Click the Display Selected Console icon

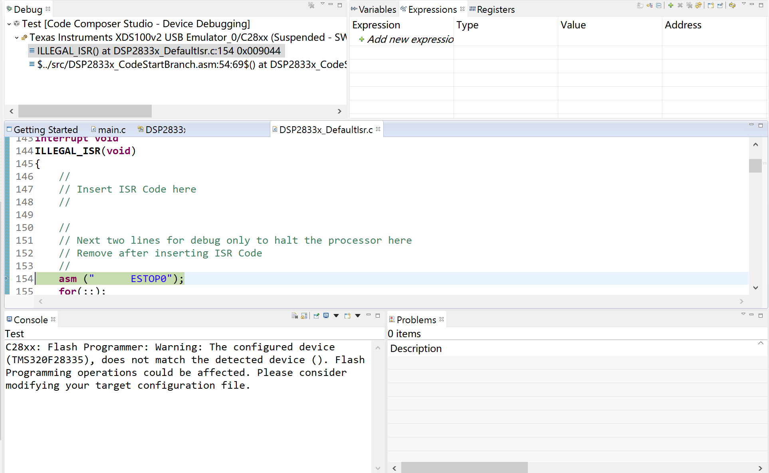click(326, 316)
